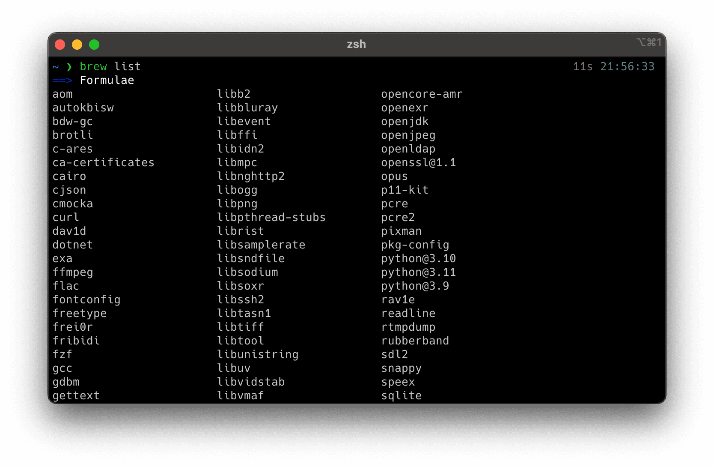This screenshot has width=714, height=467.
Task: Click the green prompt arrow symbol
Action: pos(69,67)
